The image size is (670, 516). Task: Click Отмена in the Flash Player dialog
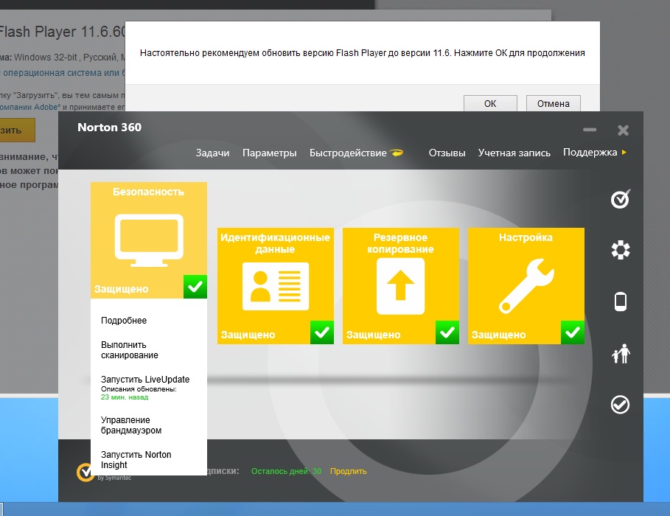554,103
